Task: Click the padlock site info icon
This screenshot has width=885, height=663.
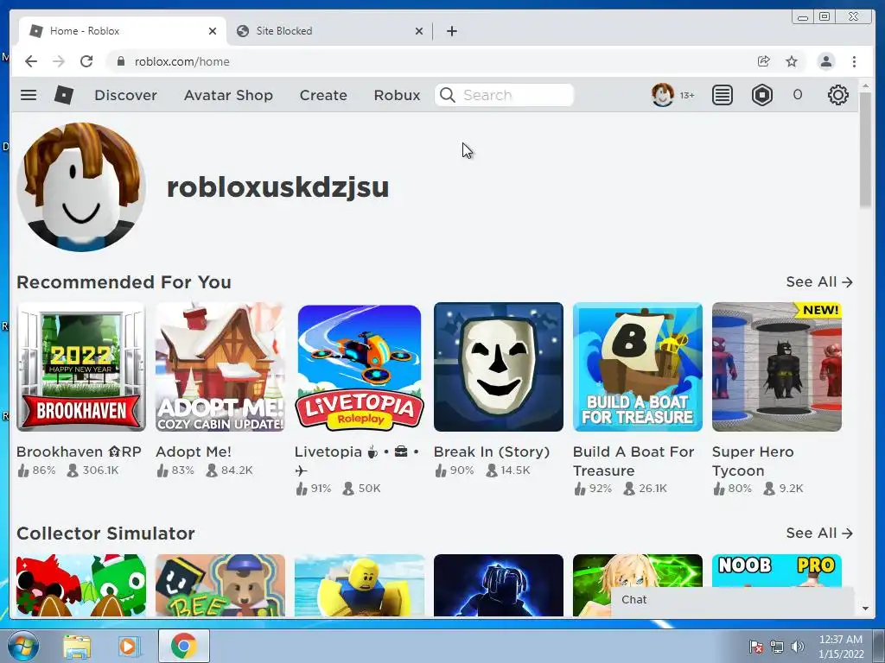Action: (x=120, y=61)
